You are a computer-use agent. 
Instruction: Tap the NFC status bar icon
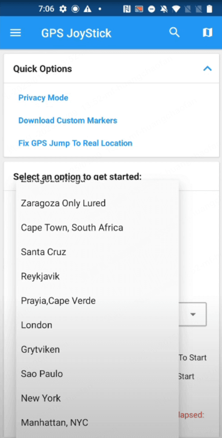click(127, 9)
